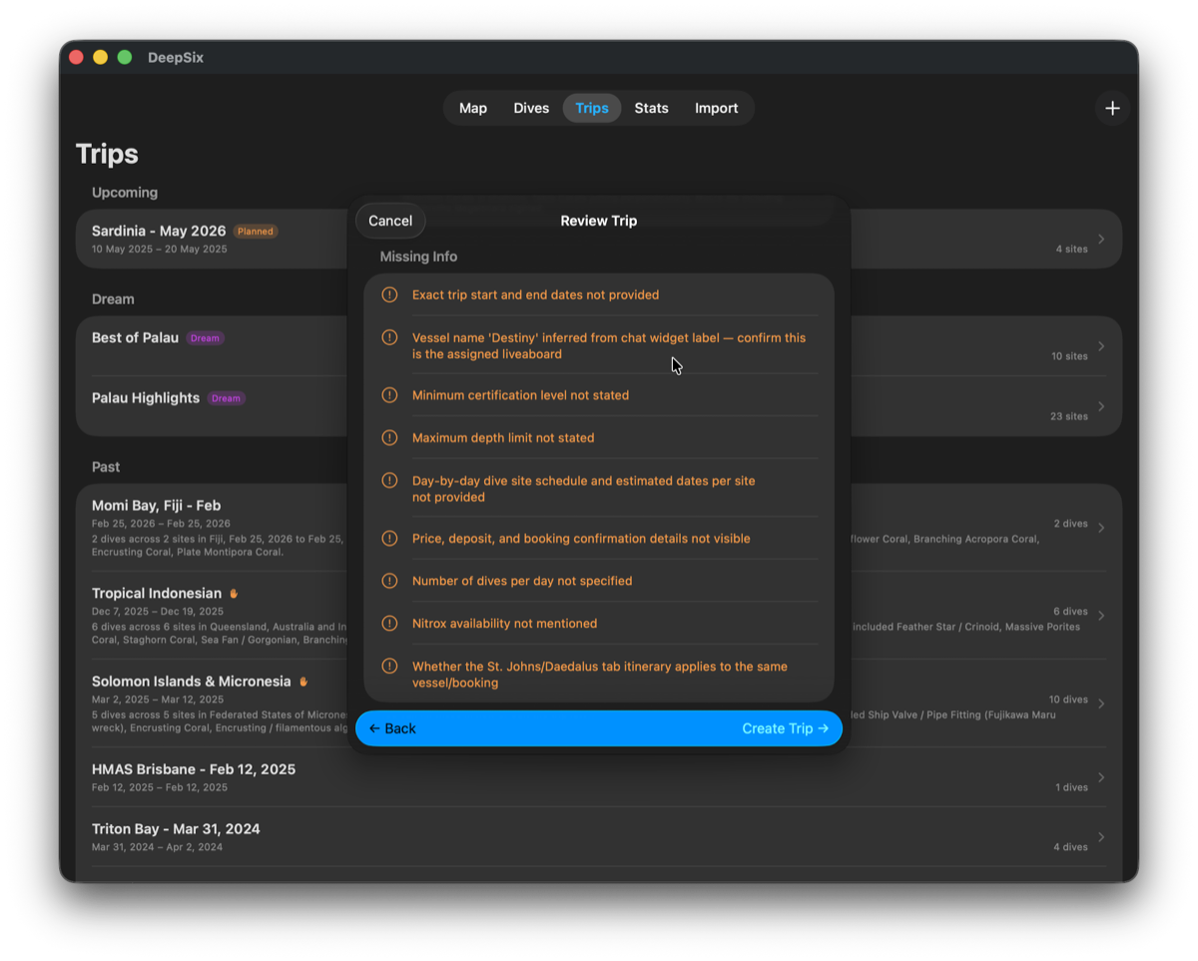Open Tropical Indonesian trip chevron
The width and height of the screenshot is (1198, 961).
pos(1101,616)
